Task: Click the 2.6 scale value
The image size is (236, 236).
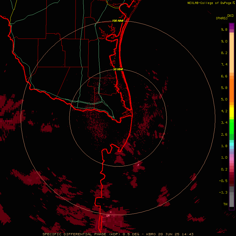Action: pos(224,135)
